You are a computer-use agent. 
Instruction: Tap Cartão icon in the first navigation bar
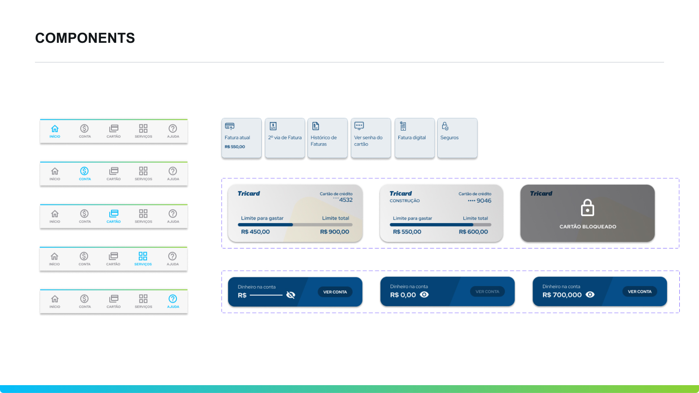click(114, 128)
